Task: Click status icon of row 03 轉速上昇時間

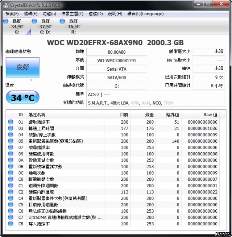Action: [11, 128]
